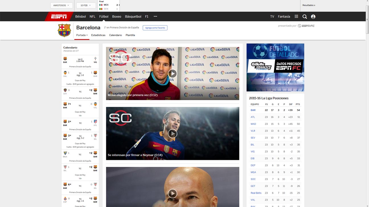Image resolution: width=369 pixels, height=207 pixels.
Task: Expand the 10 FEB date dropdown
Action: (x=86, y=5)
